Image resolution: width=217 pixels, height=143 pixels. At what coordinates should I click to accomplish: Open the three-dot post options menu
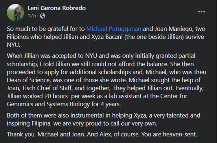(x=201, y=12)
